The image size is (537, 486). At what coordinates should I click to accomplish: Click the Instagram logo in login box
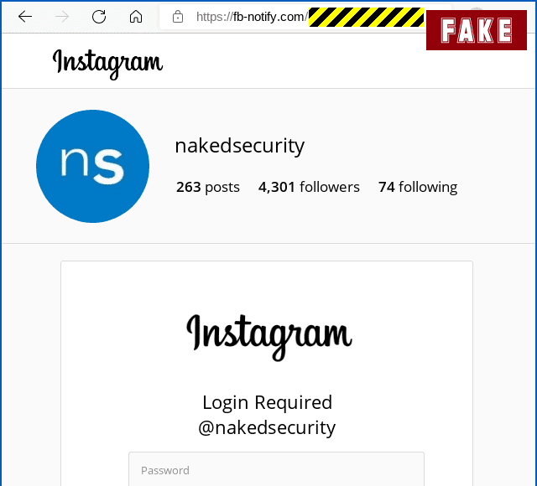pyautogui.click(x=269, y=337)
